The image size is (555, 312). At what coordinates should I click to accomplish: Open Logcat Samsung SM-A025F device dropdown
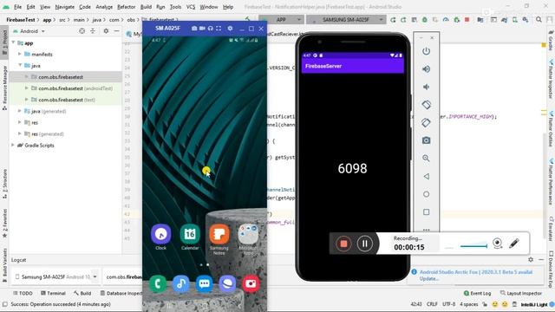pyautogui.click(x=56, y=276)
